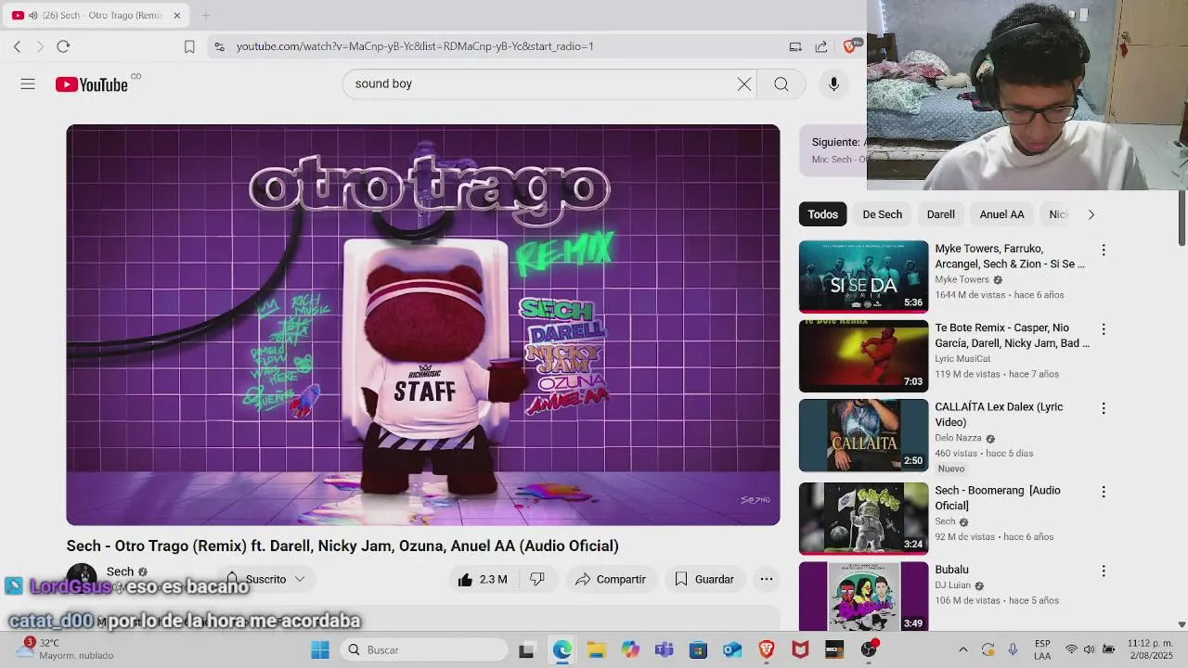
Task: Select the Anuel AA filter chip
Action: [1001, 214]
